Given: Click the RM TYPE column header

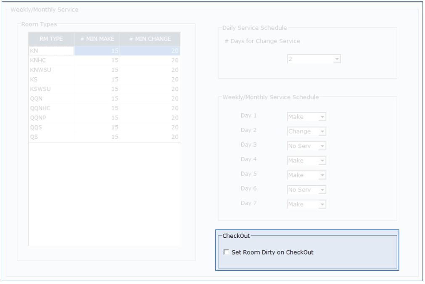Looking at the screenshot, I should point(51,39).
